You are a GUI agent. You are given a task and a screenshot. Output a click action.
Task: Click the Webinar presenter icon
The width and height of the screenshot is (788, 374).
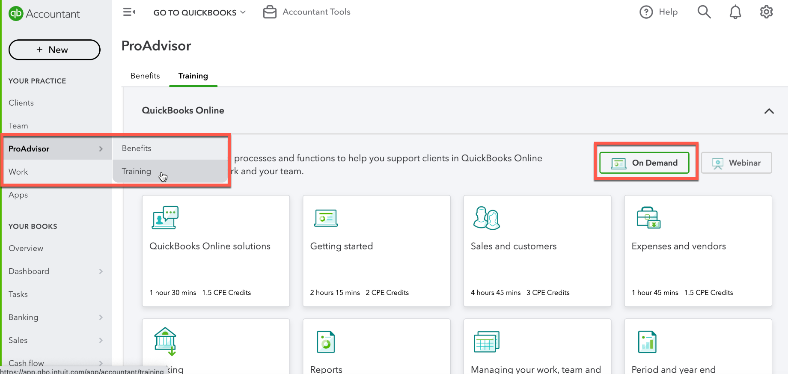point(718,163)
